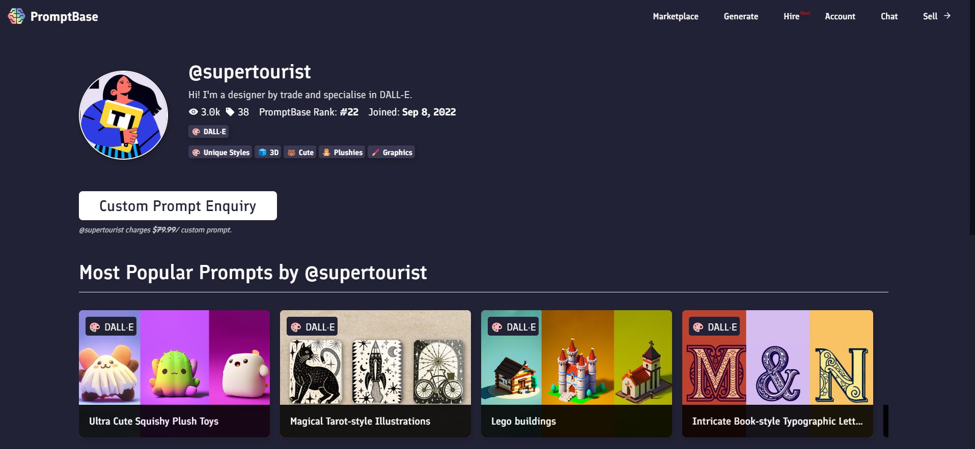Click the page vertical scrollbar
Viewport: 975px width, 449px height.
(x=972, y=117)
